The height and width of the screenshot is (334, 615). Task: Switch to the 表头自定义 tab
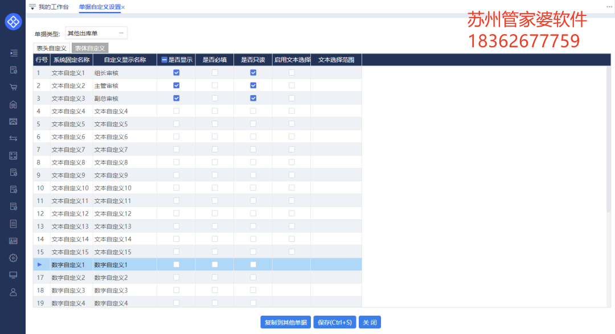pyautogui.click(x=51, y=48)
